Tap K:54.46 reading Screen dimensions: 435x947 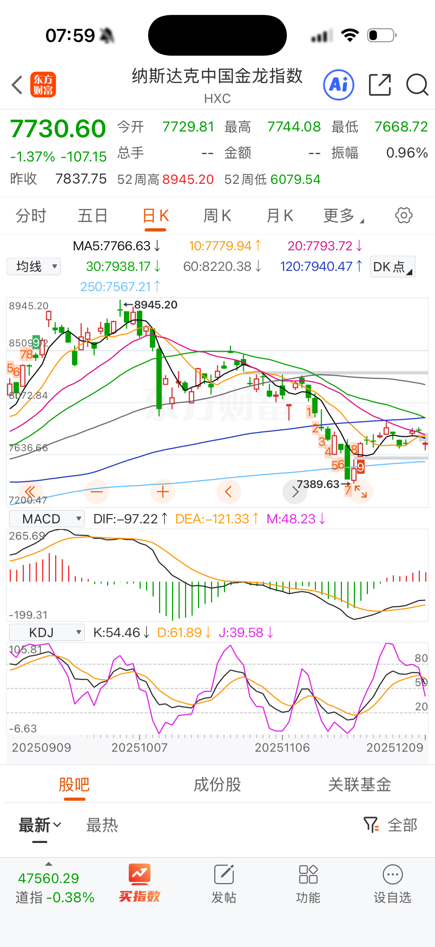click(122, 632)
